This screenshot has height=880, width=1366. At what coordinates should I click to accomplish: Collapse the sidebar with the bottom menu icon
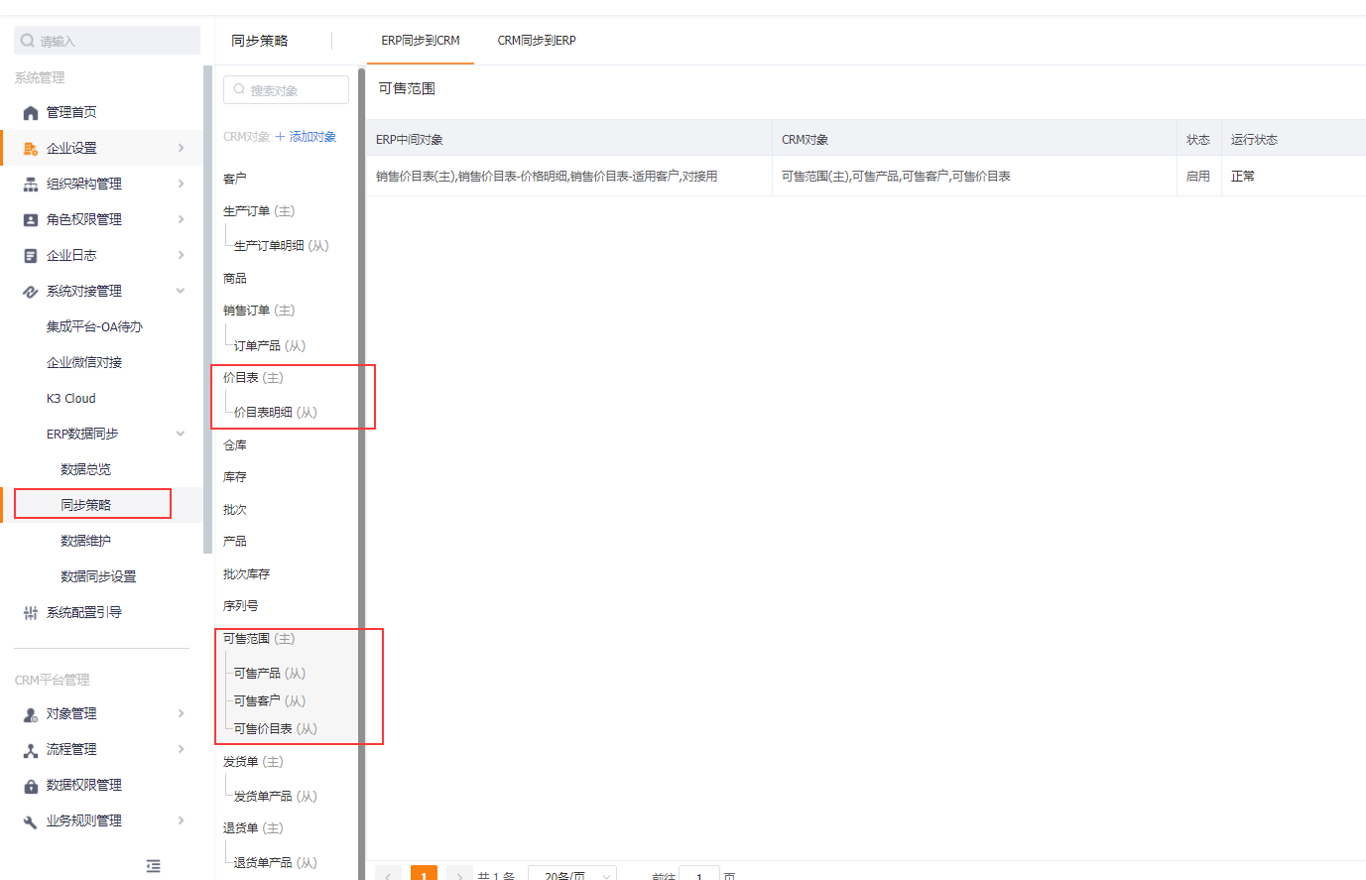153,866
